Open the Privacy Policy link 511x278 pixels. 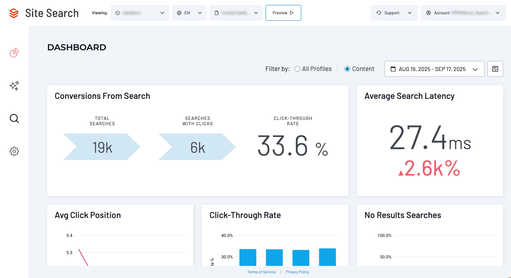(x=298, y=272)
